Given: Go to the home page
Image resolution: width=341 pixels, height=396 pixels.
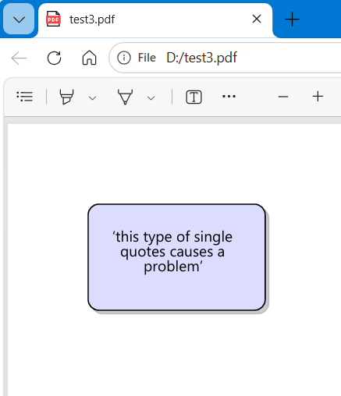Looking at the screenshot, I should pyautogui.click(x=89, y=58).
